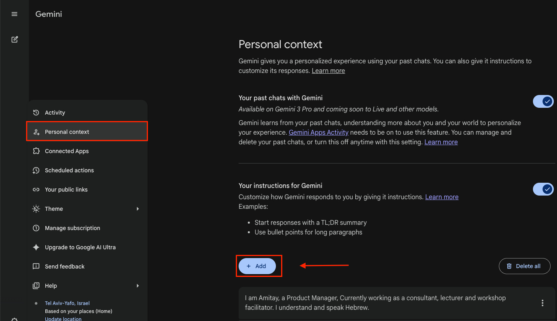
Task: Toggle off Your past chats with Gemini
Action: coord(543,101)
